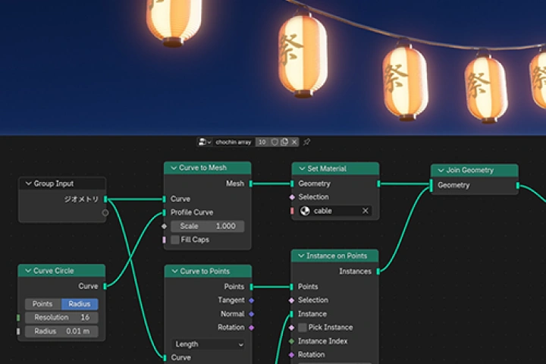The image size is (546, 364).
Task: Click the chochin array name field
Action: coord(234,142)
